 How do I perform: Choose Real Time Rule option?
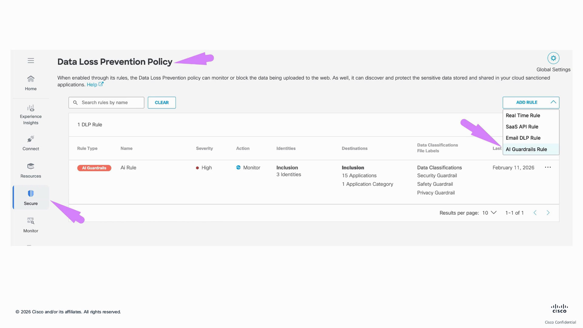(x=531, y=115)
